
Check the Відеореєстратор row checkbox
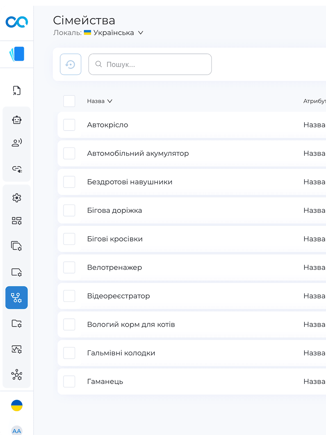pyautogui.click(x=69, y=296)
